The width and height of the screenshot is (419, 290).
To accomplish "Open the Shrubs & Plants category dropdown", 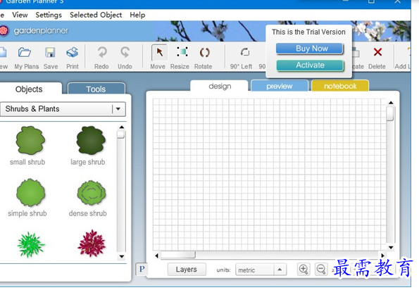I will click(63, 109).
